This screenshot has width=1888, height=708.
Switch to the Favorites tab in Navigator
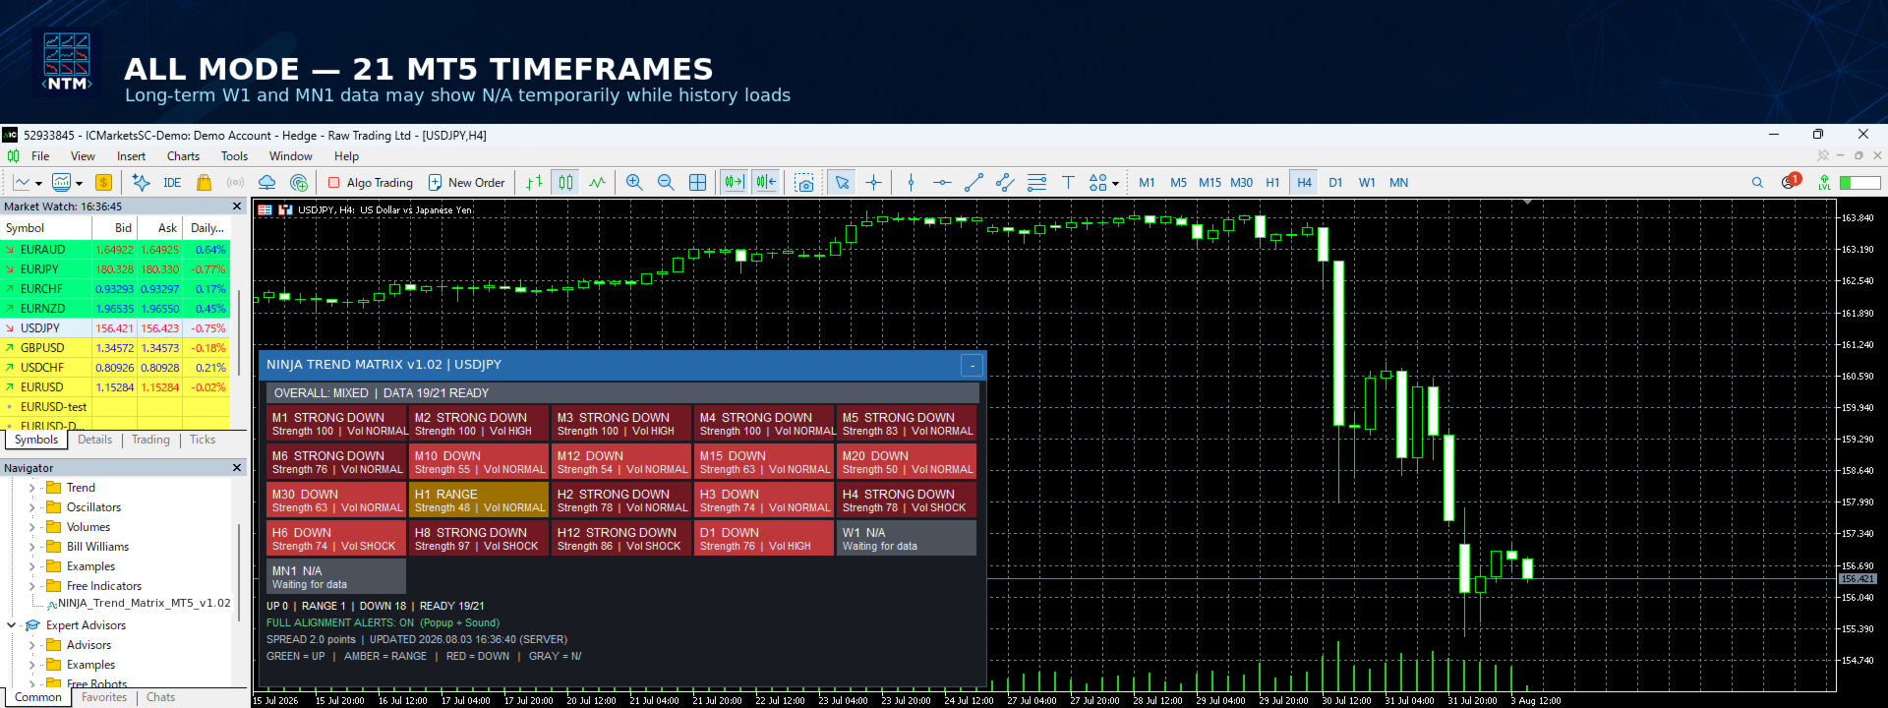coord(104,697)
